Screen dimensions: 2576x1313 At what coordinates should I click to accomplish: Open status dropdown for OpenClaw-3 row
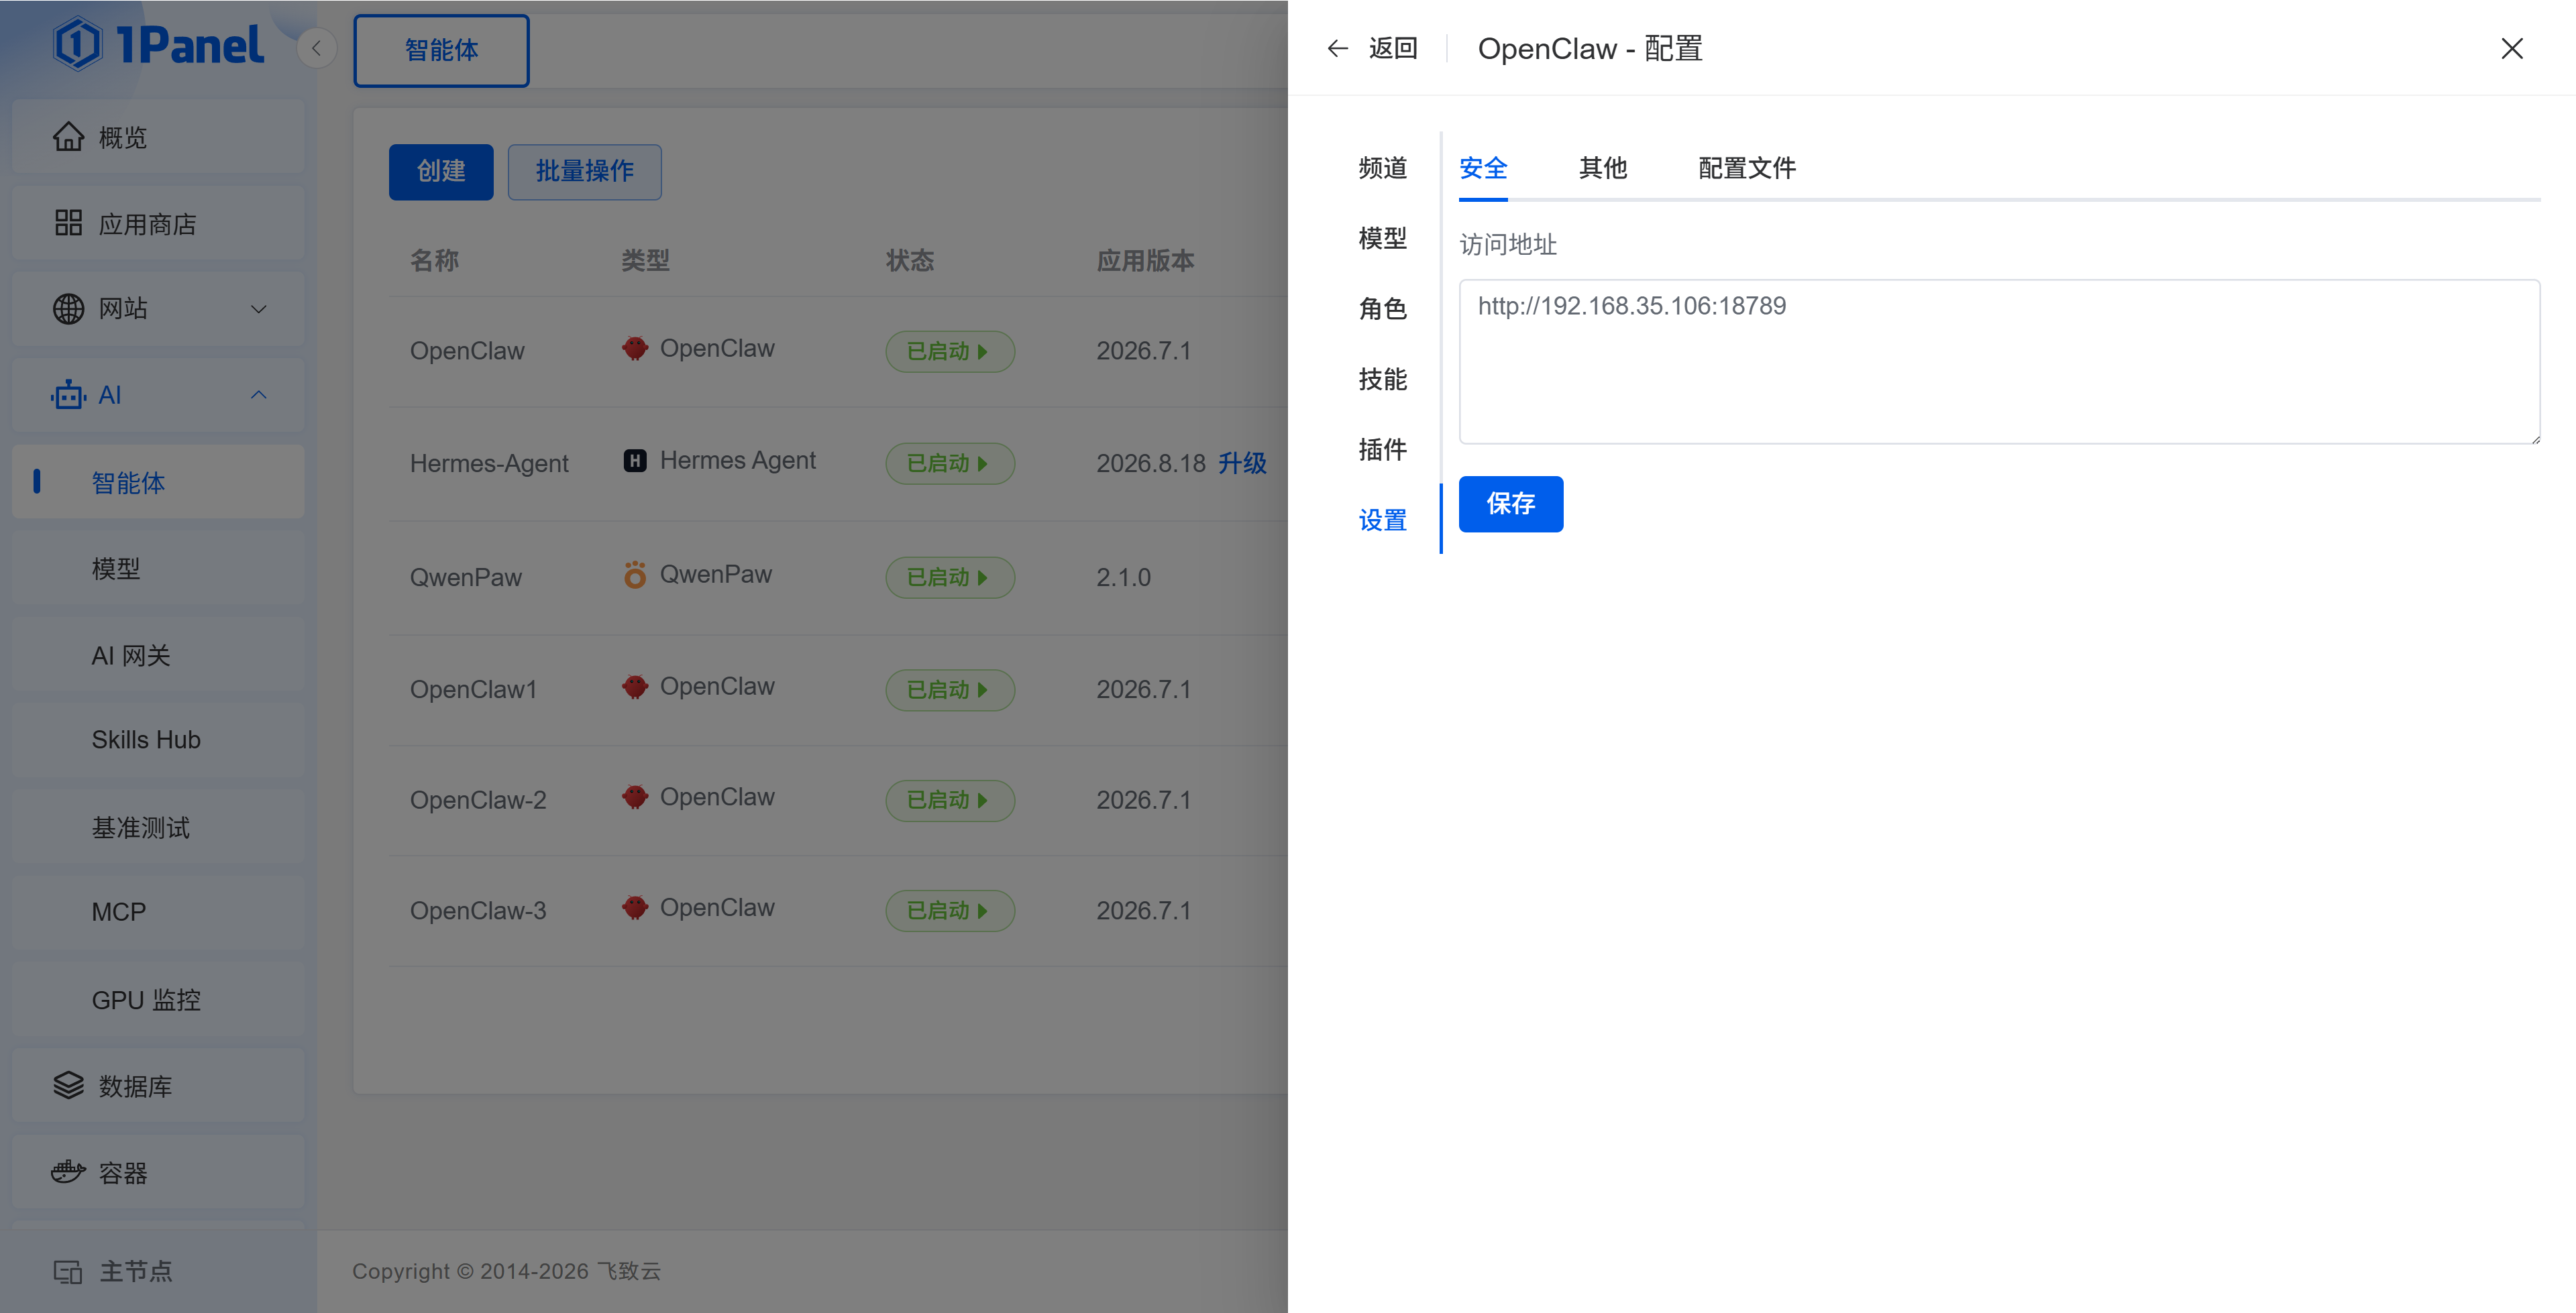coord(950,911)
